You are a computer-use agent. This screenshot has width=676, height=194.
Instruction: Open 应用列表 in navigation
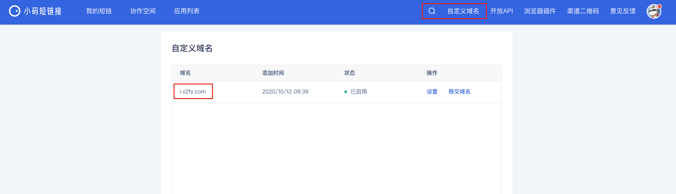pyautogui.click(x=187, y=11)
